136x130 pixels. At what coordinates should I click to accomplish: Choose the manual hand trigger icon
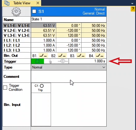pyautogui.click(x=50, y=61)
